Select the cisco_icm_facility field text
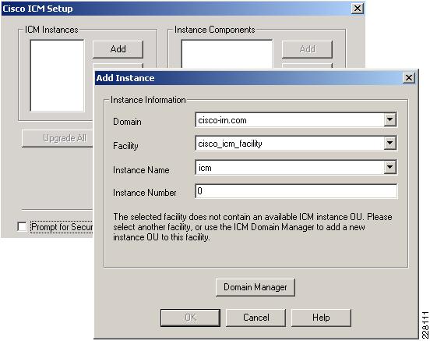This screenshot has width=430, height=341. click(x=230, y=144)
